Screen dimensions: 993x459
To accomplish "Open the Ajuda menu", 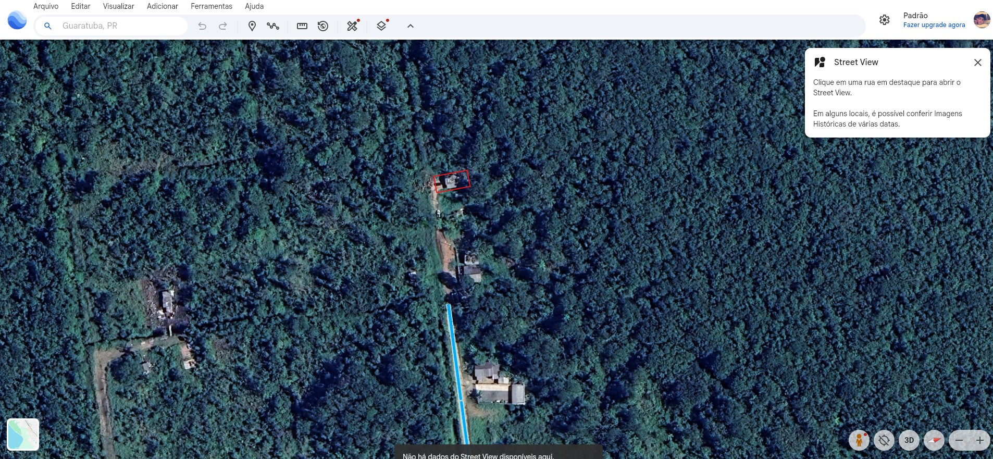I will click(x=254, y=6).
